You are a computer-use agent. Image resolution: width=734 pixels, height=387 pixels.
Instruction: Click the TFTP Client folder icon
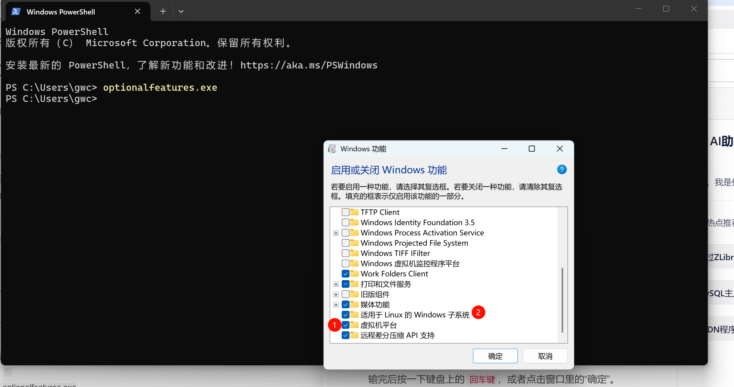pyautogui.click(x=354, y=212)
